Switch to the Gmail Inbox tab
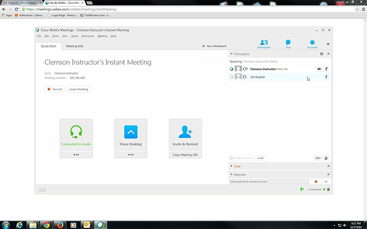The width and height of the screenshot is (367, 229). (21, 3)
